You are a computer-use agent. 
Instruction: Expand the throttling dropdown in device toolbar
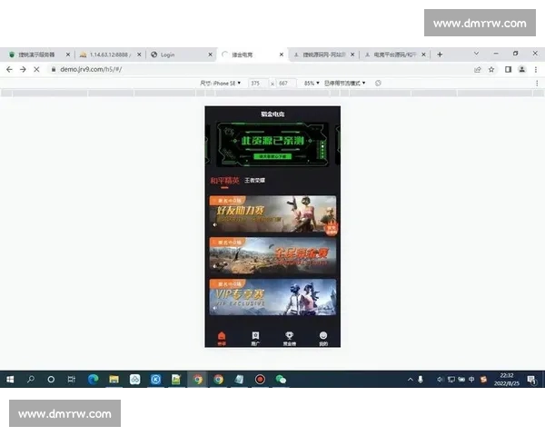point(345,83)
